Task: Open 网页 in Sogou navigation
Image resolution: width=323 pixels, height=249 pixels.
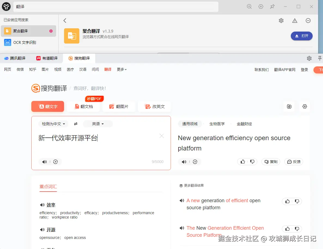Action: [8, 69]
